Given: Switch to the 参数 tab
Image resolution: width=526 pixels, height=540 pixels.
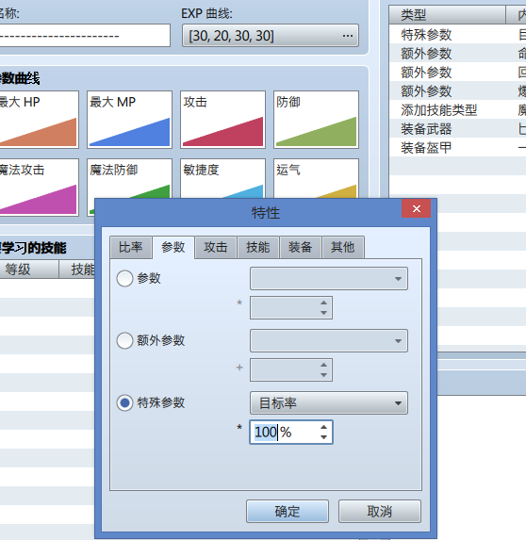Looking at the screenshot, I should (173, 247).
